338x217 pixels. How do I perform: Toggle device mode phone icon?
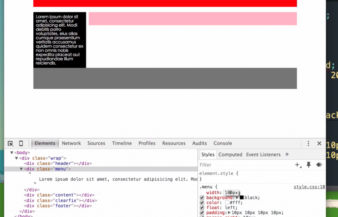point(21,144)
